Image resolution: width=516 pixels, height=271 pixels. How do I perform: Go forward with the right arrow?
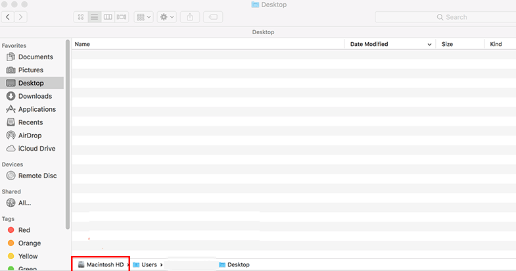pos(20,17)
